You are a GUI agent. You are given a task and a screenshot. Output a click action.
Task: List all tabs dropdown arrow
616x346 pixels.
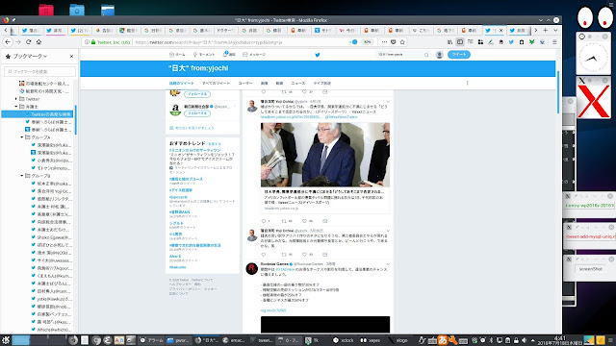click(555, 30)
